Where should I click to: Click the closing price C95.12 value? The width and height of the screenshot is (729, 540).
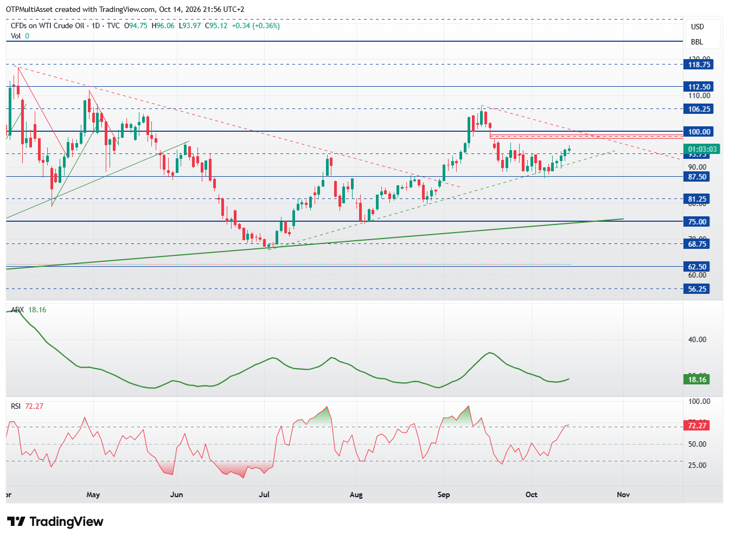coord(216,25)
